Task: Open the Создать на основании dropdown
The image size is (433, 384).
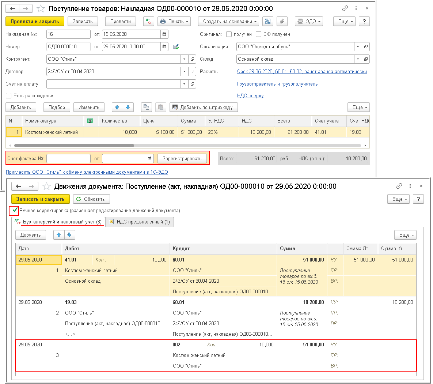Action: tap(228, 22)
